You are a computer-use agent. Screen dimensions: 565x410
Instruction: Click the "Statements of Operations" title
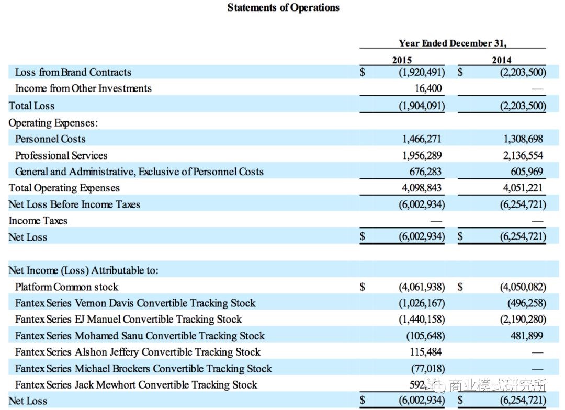tap(283, 7)
